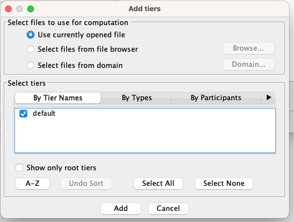Click Select None button
Image resolution: width=294 pixels, height=222 pixels.
pyautogui.click(x=224, y=184)
